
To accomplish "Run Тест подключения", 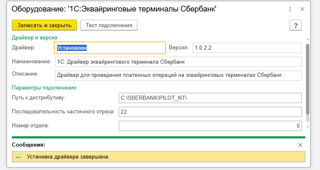I will point(109,25).
